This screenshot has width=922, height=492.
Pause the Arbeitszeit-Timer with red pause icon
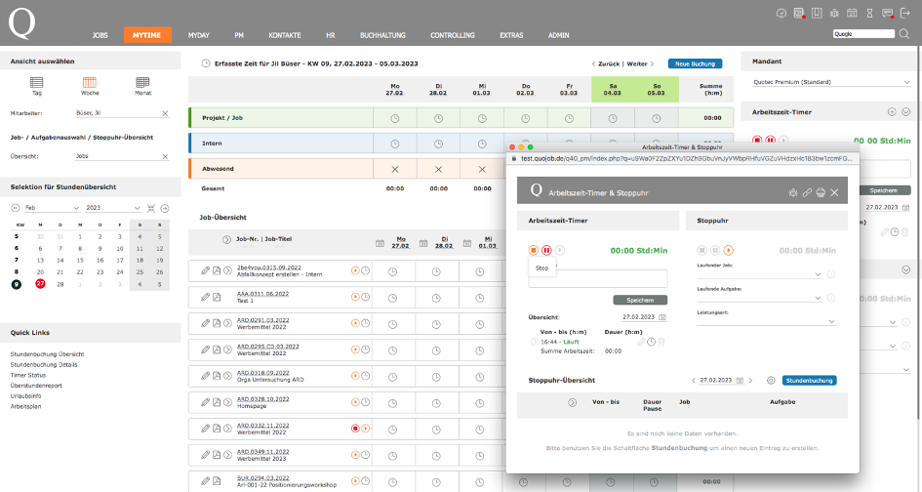[x=546, y=250]
